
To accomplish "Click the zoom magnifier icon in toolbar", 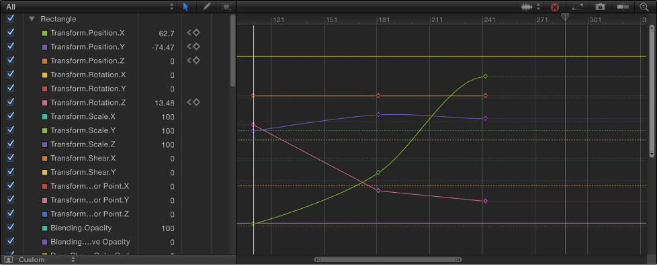I will click(x=644, y=7).
